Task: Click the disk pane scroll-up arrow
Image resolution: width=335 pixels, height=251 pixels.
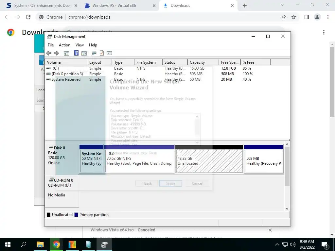Action: [287, 144]
